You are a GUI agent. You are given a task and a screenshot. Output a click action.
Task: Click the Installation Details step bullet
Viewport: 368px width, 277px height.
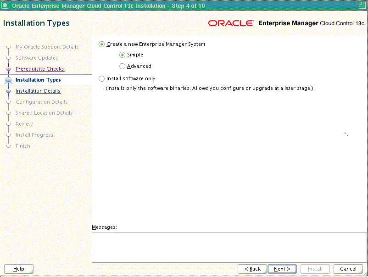click(9, 91)
